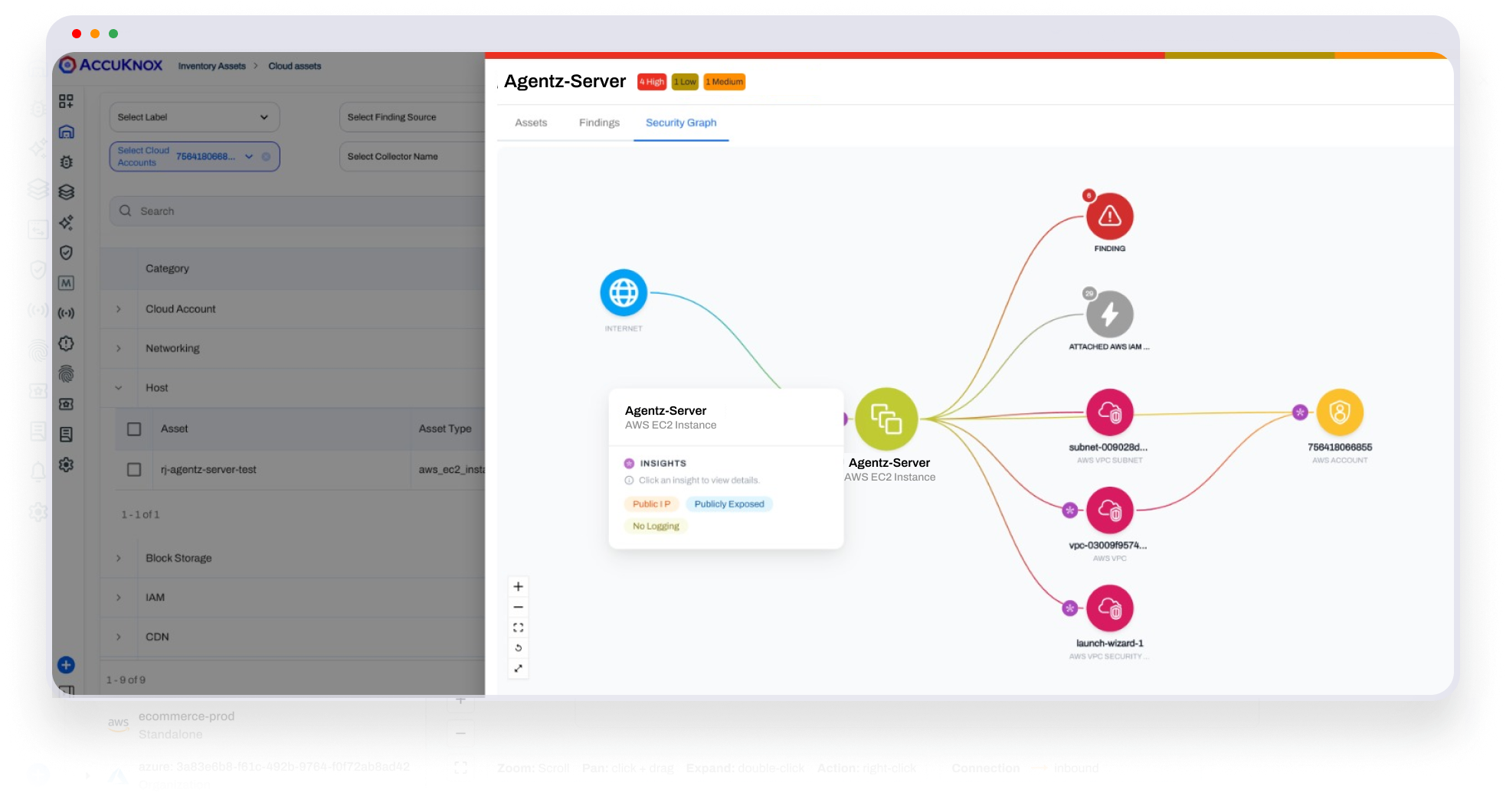Clear the selected cloud account
Screen dimensions: 1506x802
point(266,157)
